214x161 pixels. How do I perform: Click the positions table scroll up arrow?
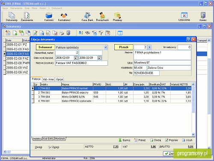(193, 84)
